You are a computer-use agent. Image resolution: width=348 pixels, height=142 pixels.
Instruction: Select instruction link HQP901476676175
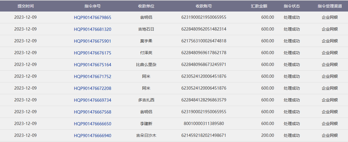point(92,53)
